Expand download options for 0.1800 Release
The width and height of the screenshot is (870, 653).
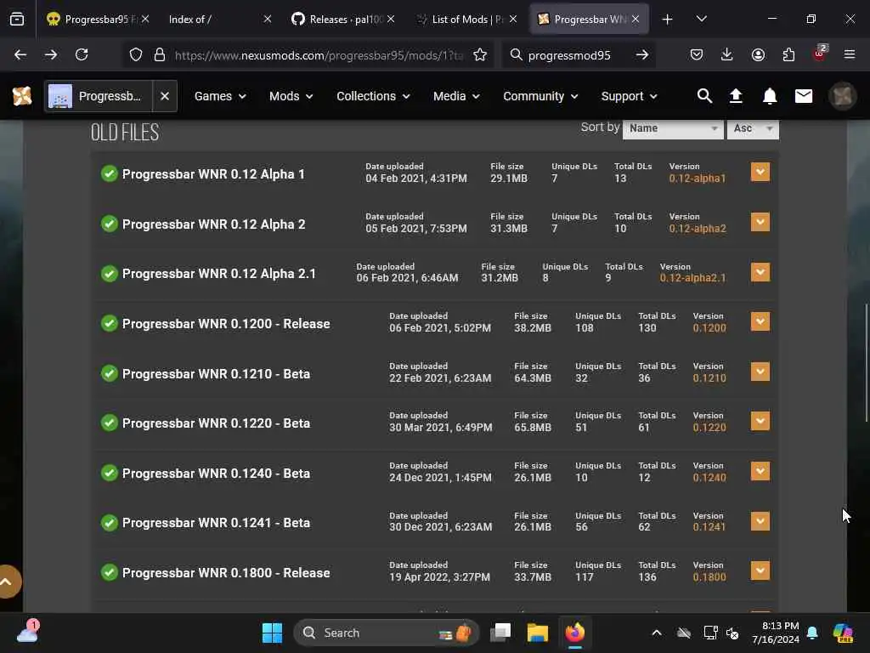pos(760,571)
